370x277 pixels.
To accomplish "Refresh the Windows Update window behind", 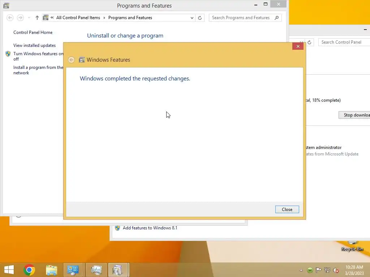I will [x=309, y=43].
